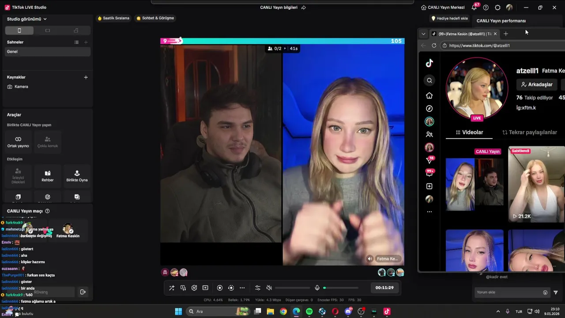Image resolution: width=565 pixels, height=318 pixels.
Task: Go to TikTok home in sidebar
Action: pyautogui.click(x=429, y=96)
